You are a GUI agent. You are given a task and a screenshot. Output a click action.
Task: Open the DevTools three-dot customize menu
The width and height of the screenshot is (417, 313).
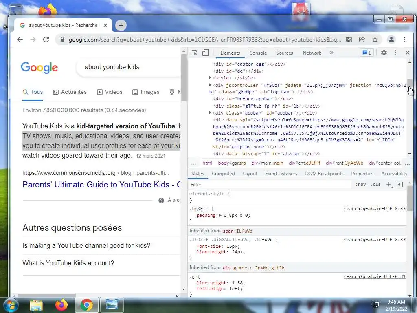[395, 53]
